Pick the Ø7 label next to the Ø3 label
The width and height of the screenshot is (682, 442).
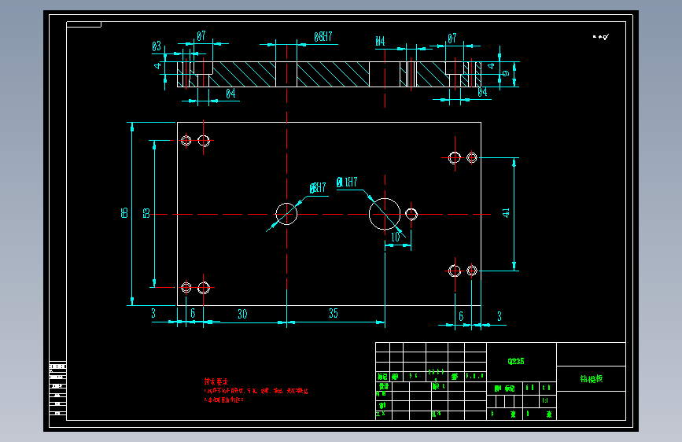(201, 36)
